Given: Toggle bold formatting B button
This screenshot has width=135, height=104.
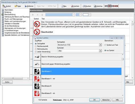Looking at the screenshot, I should click(33, 15).
